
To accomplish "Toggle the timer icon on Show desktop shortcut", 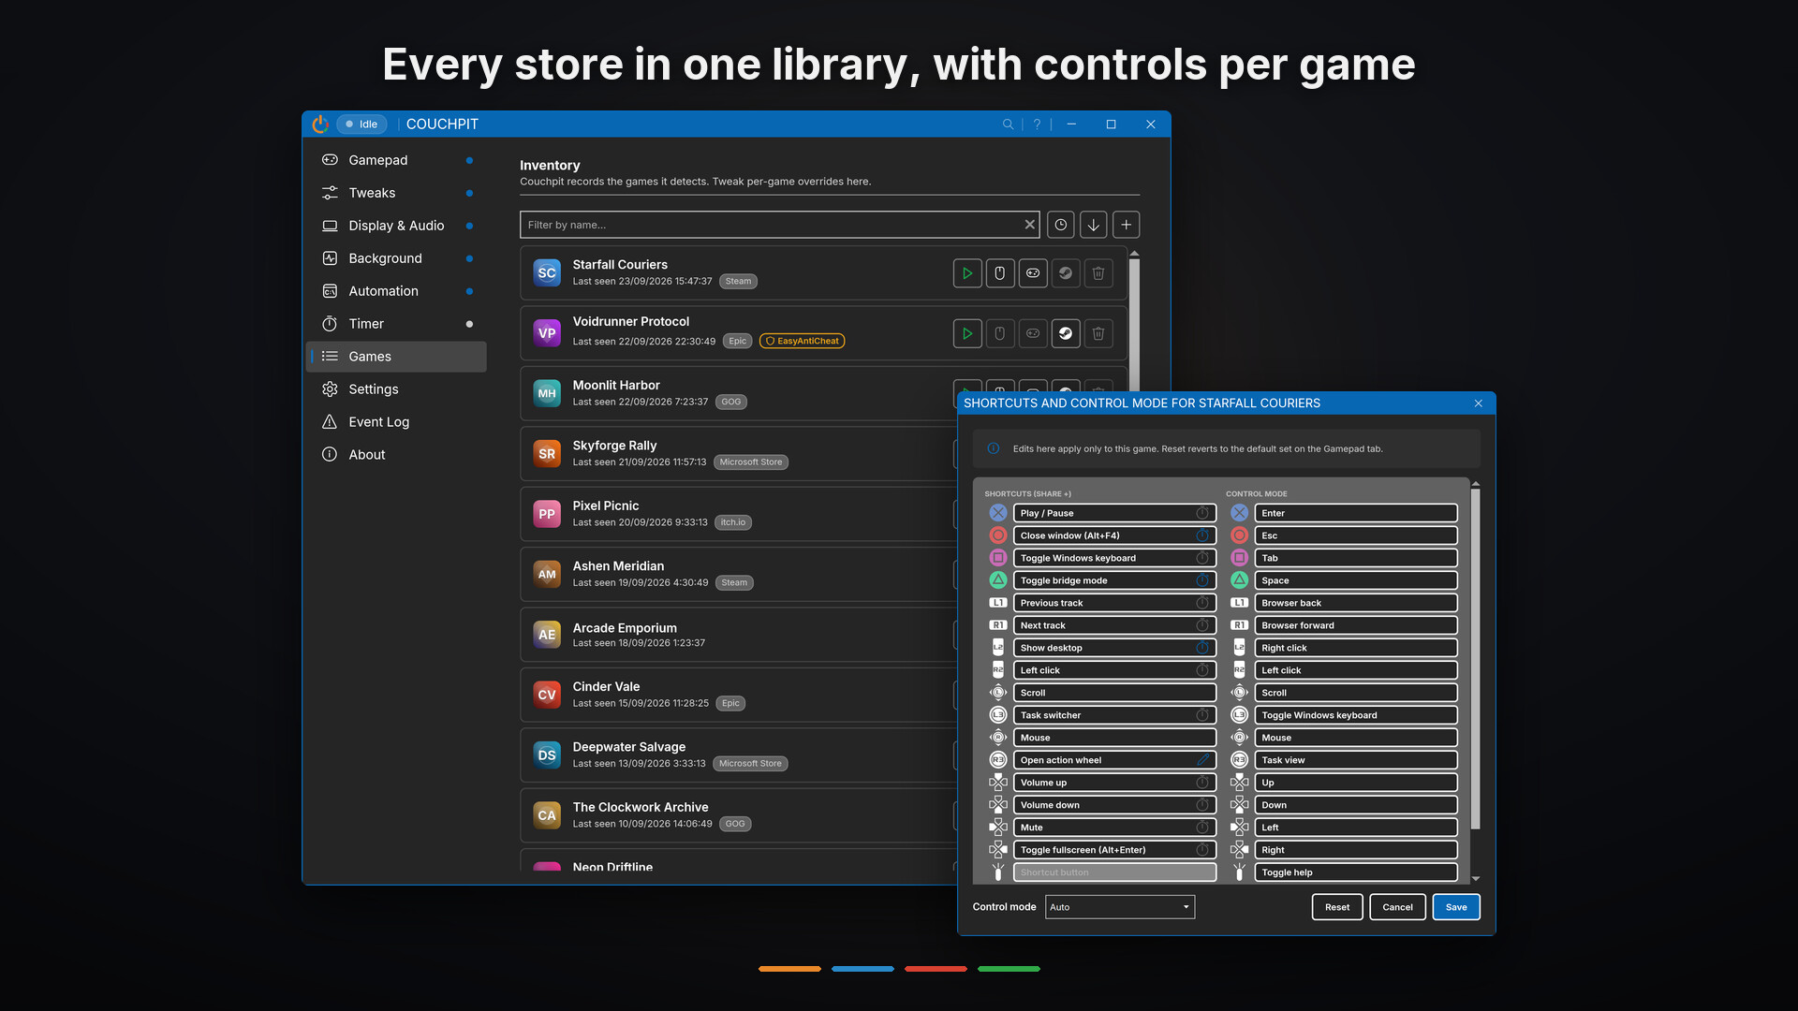I will point(1202,648).
